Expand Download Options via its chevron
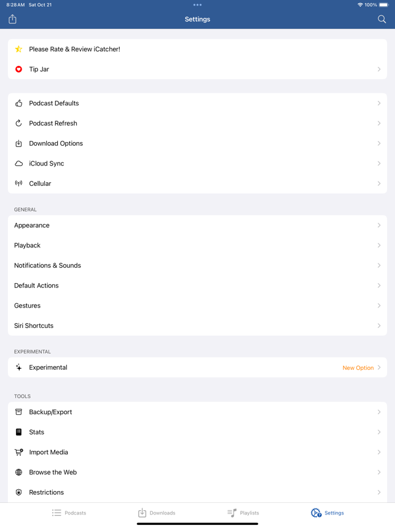This screenshot has width=395, height=528. 379,143
